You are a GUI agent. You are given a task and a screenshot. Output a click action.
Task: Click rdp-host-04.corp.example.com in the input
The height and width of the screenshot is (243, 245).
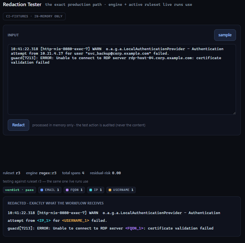160,58
